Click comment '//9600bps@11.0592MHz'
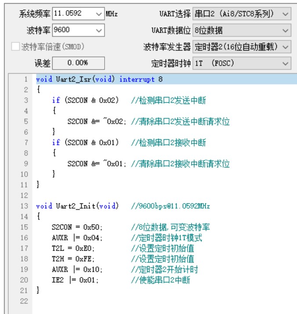297x314 pixels. click(170, 206)
